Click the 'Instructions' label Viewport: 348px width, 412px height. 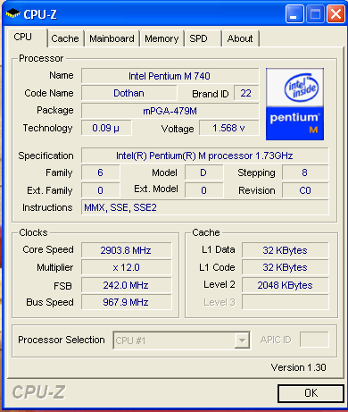47,207
